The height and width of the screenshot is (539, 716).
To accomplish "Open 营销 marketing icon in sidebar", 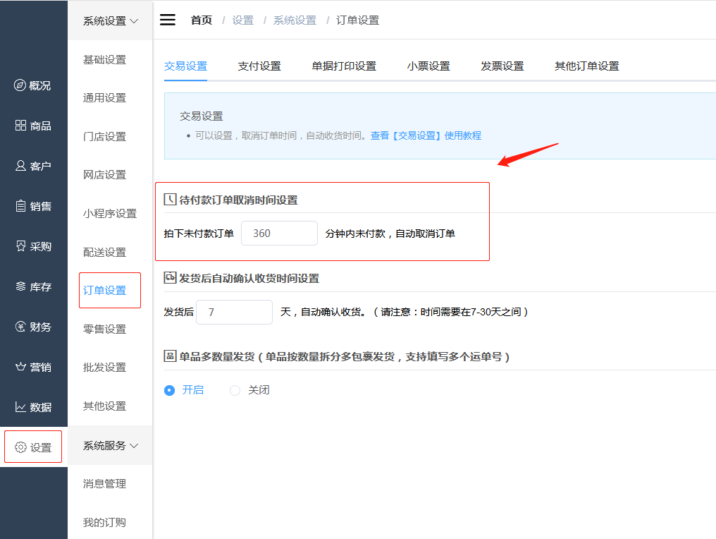I will pos(20,367).
